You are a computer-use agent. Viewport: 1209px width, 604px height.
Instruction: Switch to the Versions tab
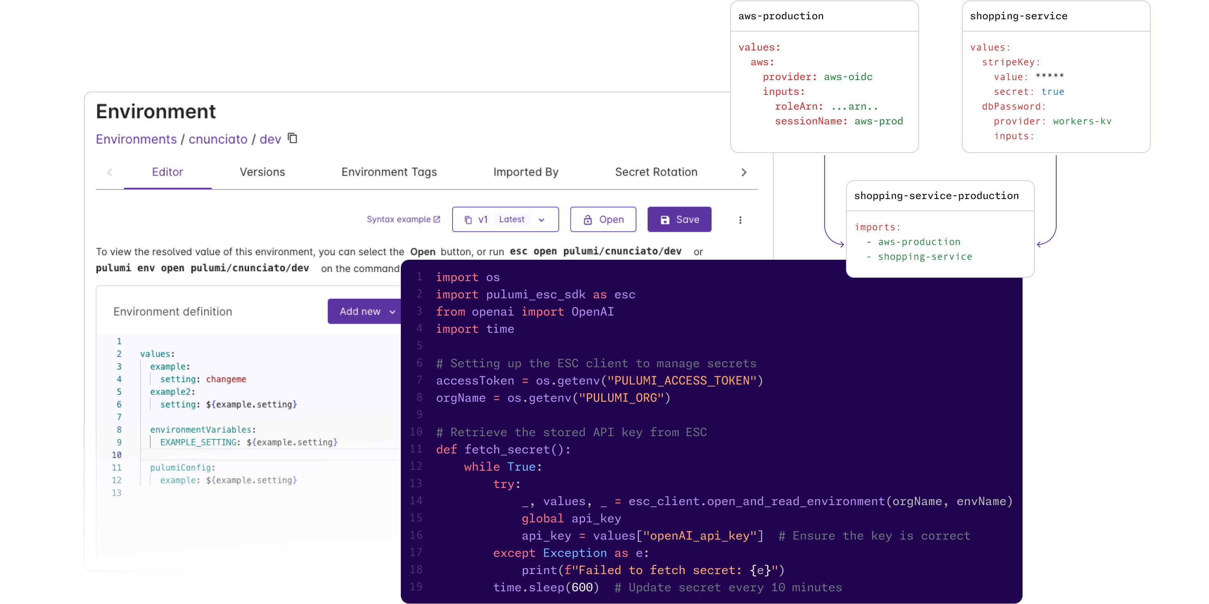[262, 172]
